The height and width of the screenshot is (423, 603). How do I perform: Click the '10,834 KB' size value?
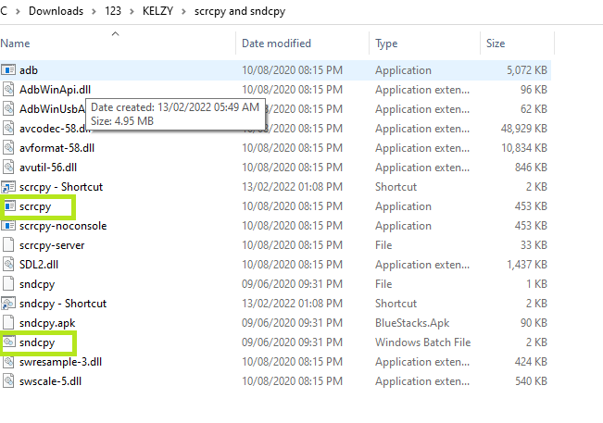click(524, 148)
